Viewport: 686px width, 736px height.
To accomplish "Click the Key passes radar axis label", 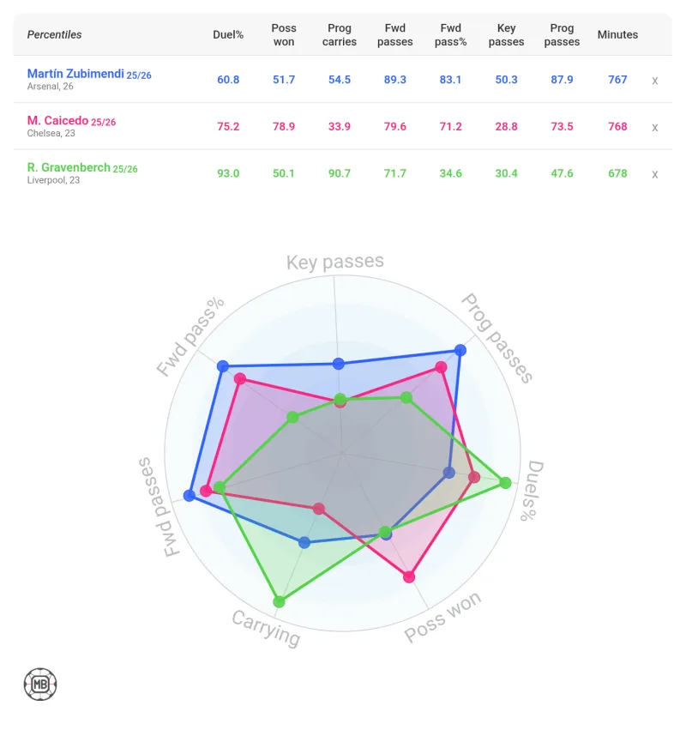I will pos(335,262).
